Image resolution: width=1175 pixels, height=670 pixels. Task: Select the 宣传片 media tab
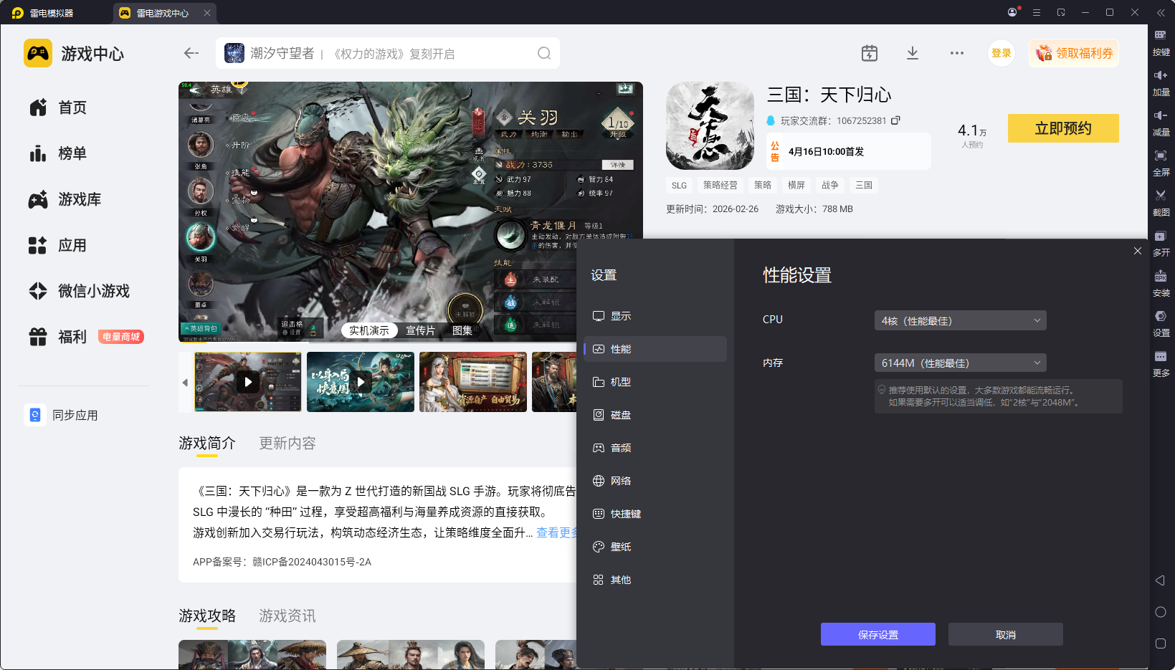point(420,330)
